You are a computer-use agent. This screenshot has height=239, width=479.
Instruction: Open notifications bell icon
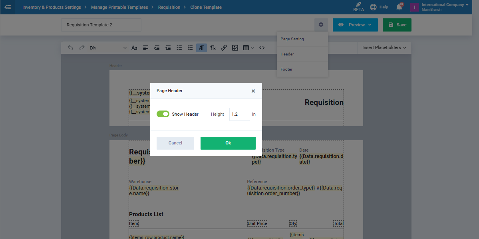point(399,7)
